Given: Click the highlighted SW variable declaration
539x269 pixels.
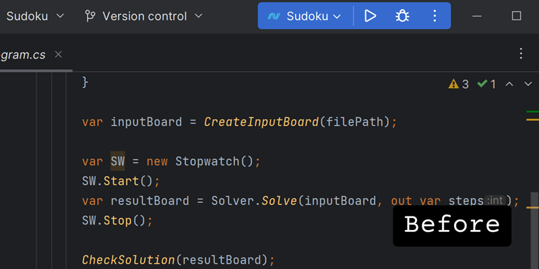Looking at the screenshot, I should pyautogui.click(x=118, y=161).
